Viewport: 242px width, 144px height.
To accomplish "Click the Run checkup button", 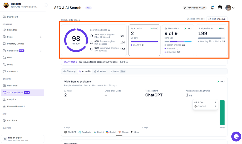I will [217, 19].
